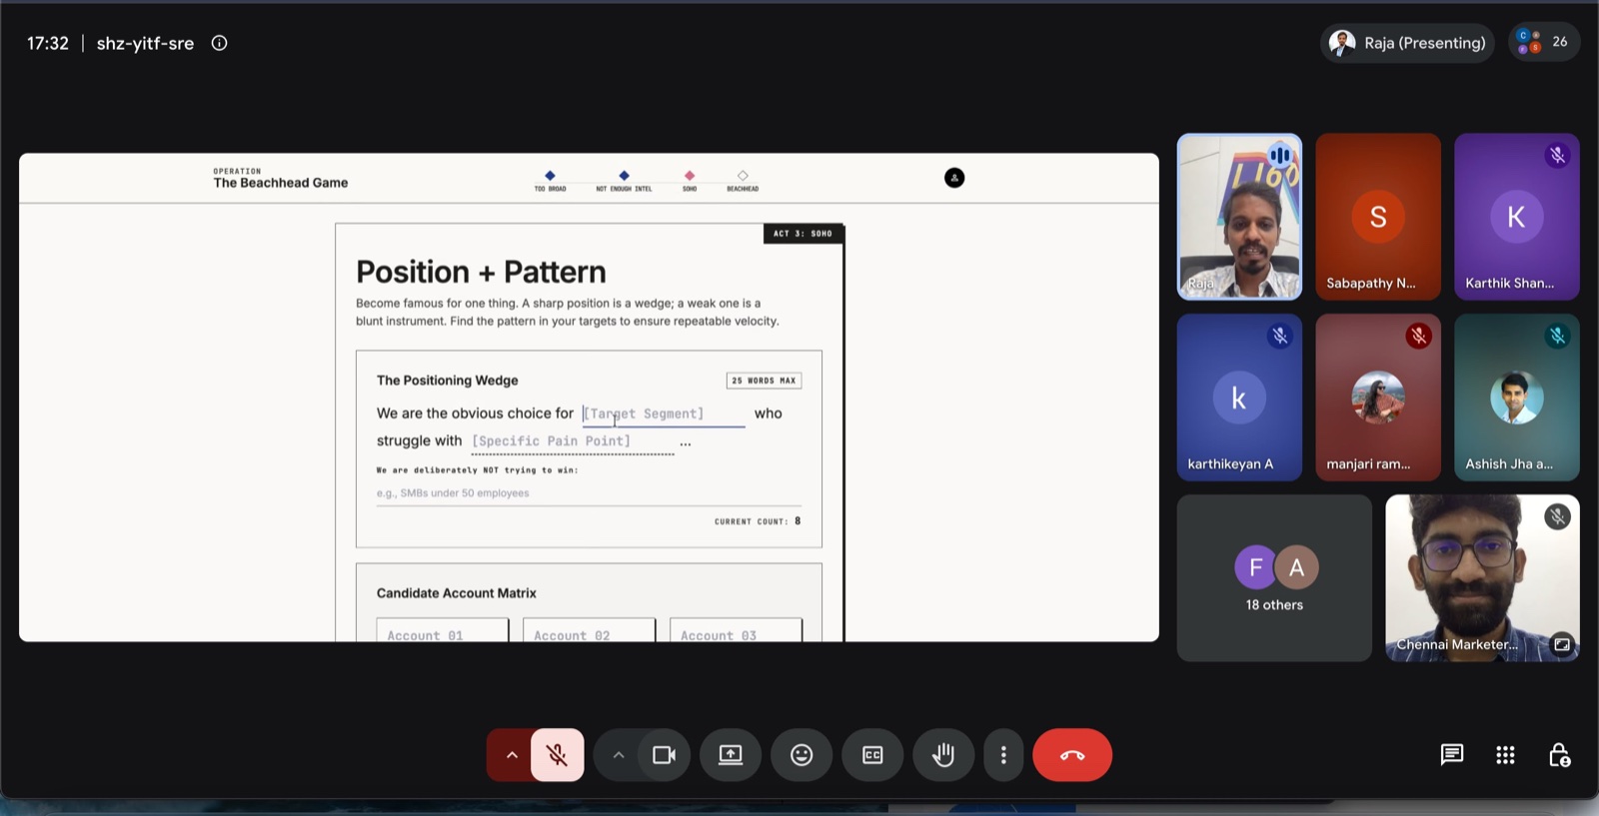Select Karthik Shan's participant tile
This screenshot has width=1599, height=816.
point(1517,217)
